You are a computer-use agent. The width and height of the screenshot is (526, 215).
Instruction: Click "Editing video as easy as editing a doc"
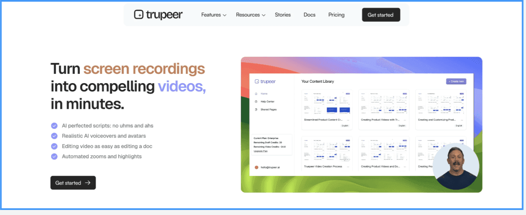click(107, 146)
